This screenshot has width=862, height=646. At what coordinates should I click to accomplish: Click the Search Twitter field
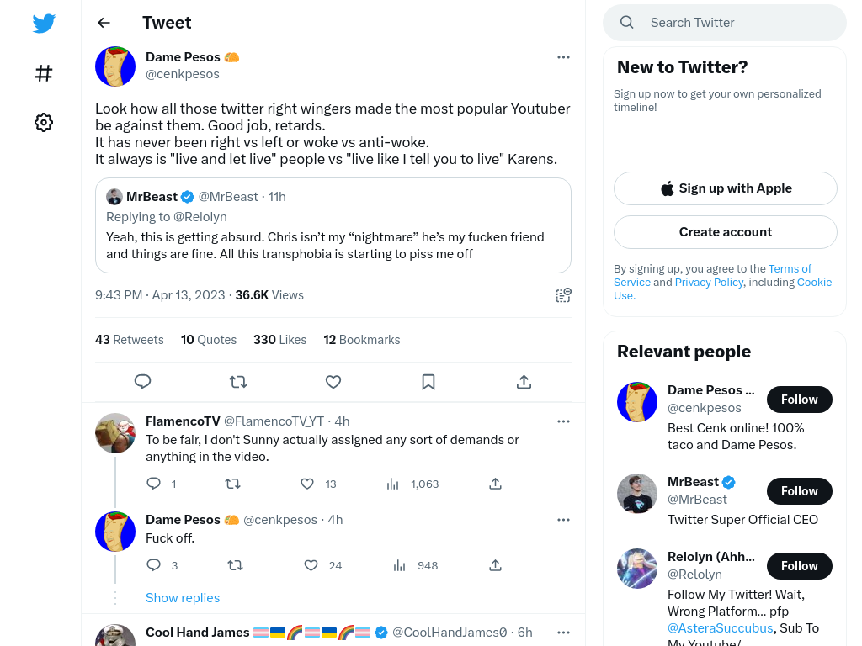coord(725,23)
